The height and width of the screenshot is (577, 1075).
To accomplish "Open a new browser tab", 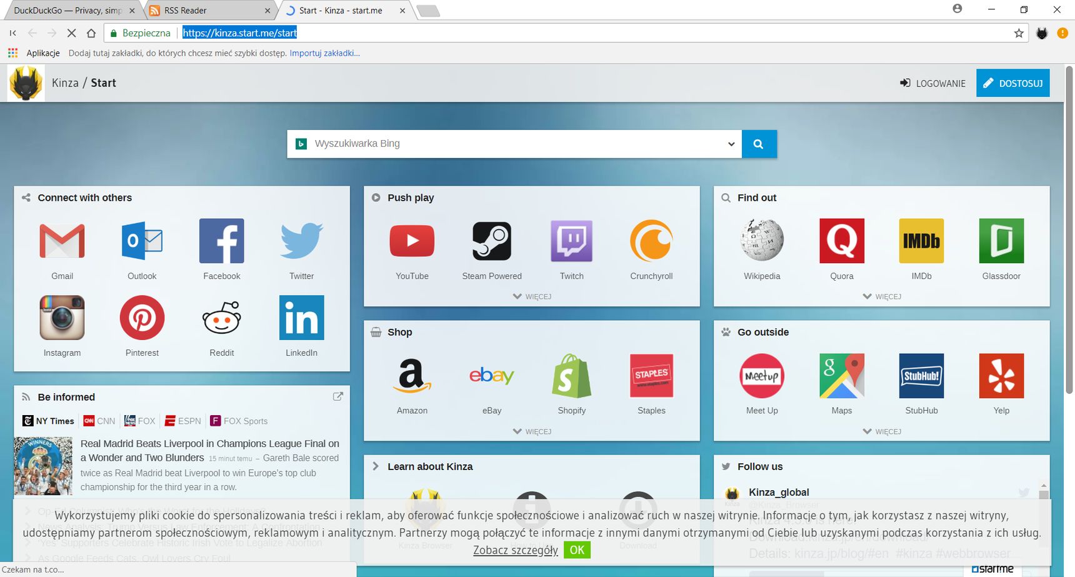I will coord(428,11).
